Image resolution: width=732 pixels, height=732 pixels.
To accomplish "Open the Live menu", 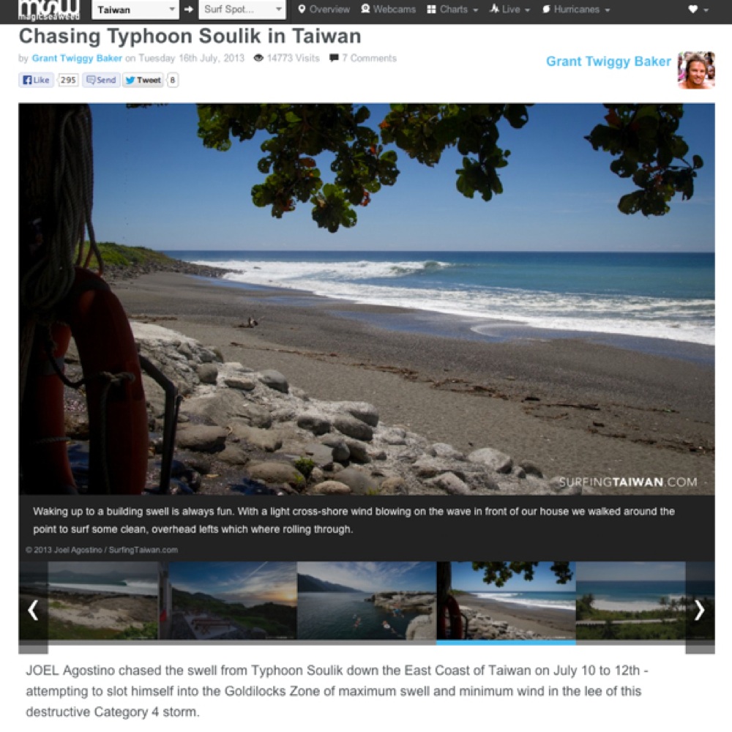I will pos(509,10).
